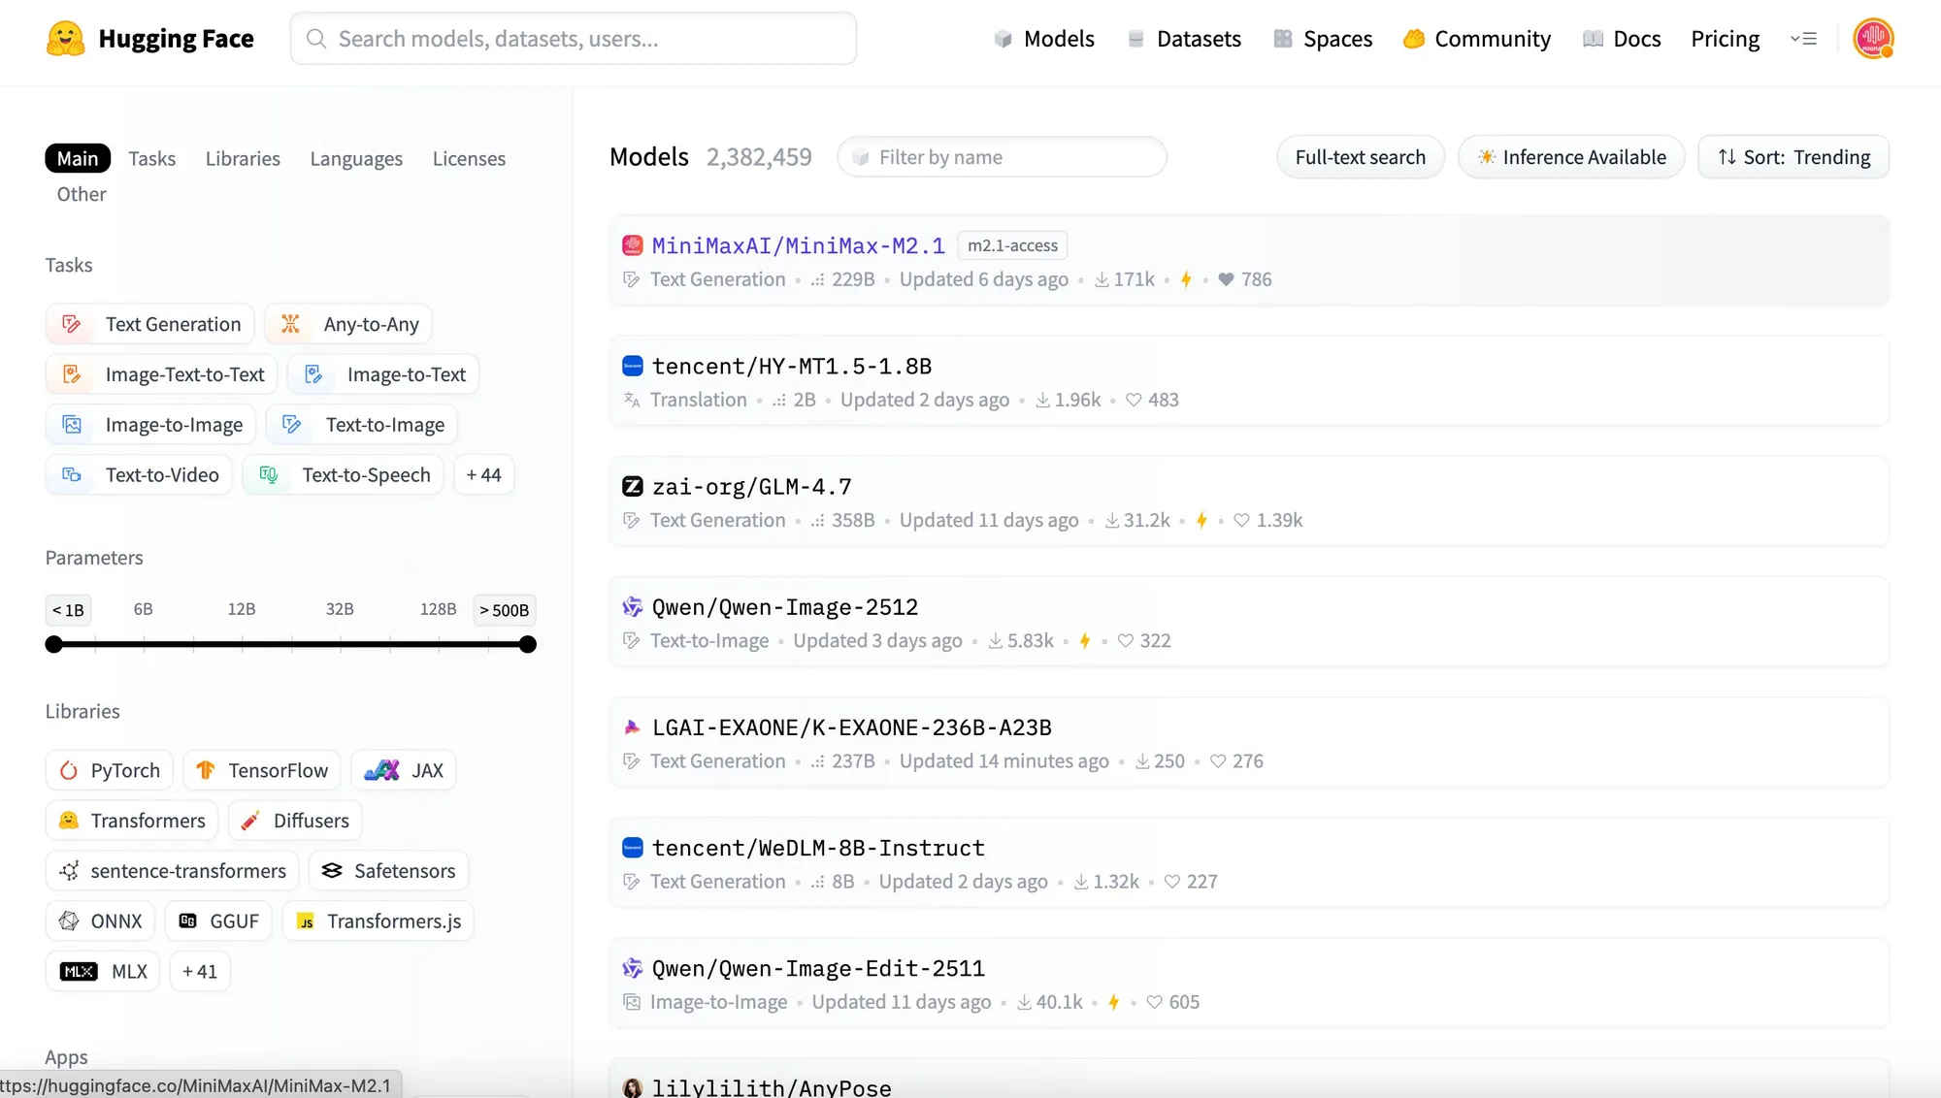Select the Main filter tab

click(78, 158)
